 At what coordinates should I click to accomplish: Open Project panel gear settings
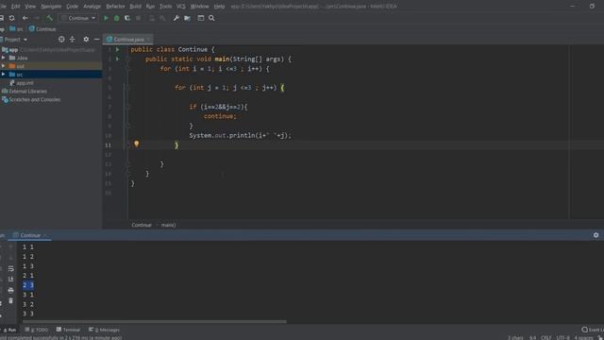(86, 40)
